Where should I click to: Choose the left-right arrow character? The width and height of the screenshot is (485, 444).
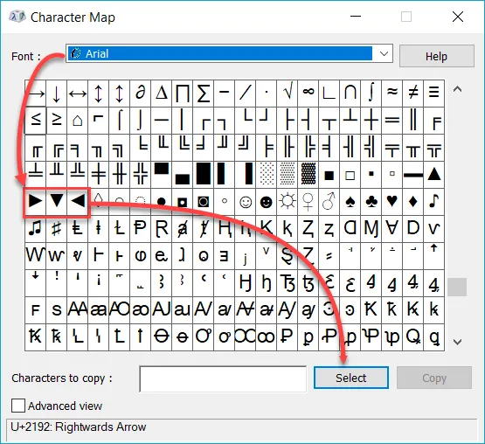[77, 94]
